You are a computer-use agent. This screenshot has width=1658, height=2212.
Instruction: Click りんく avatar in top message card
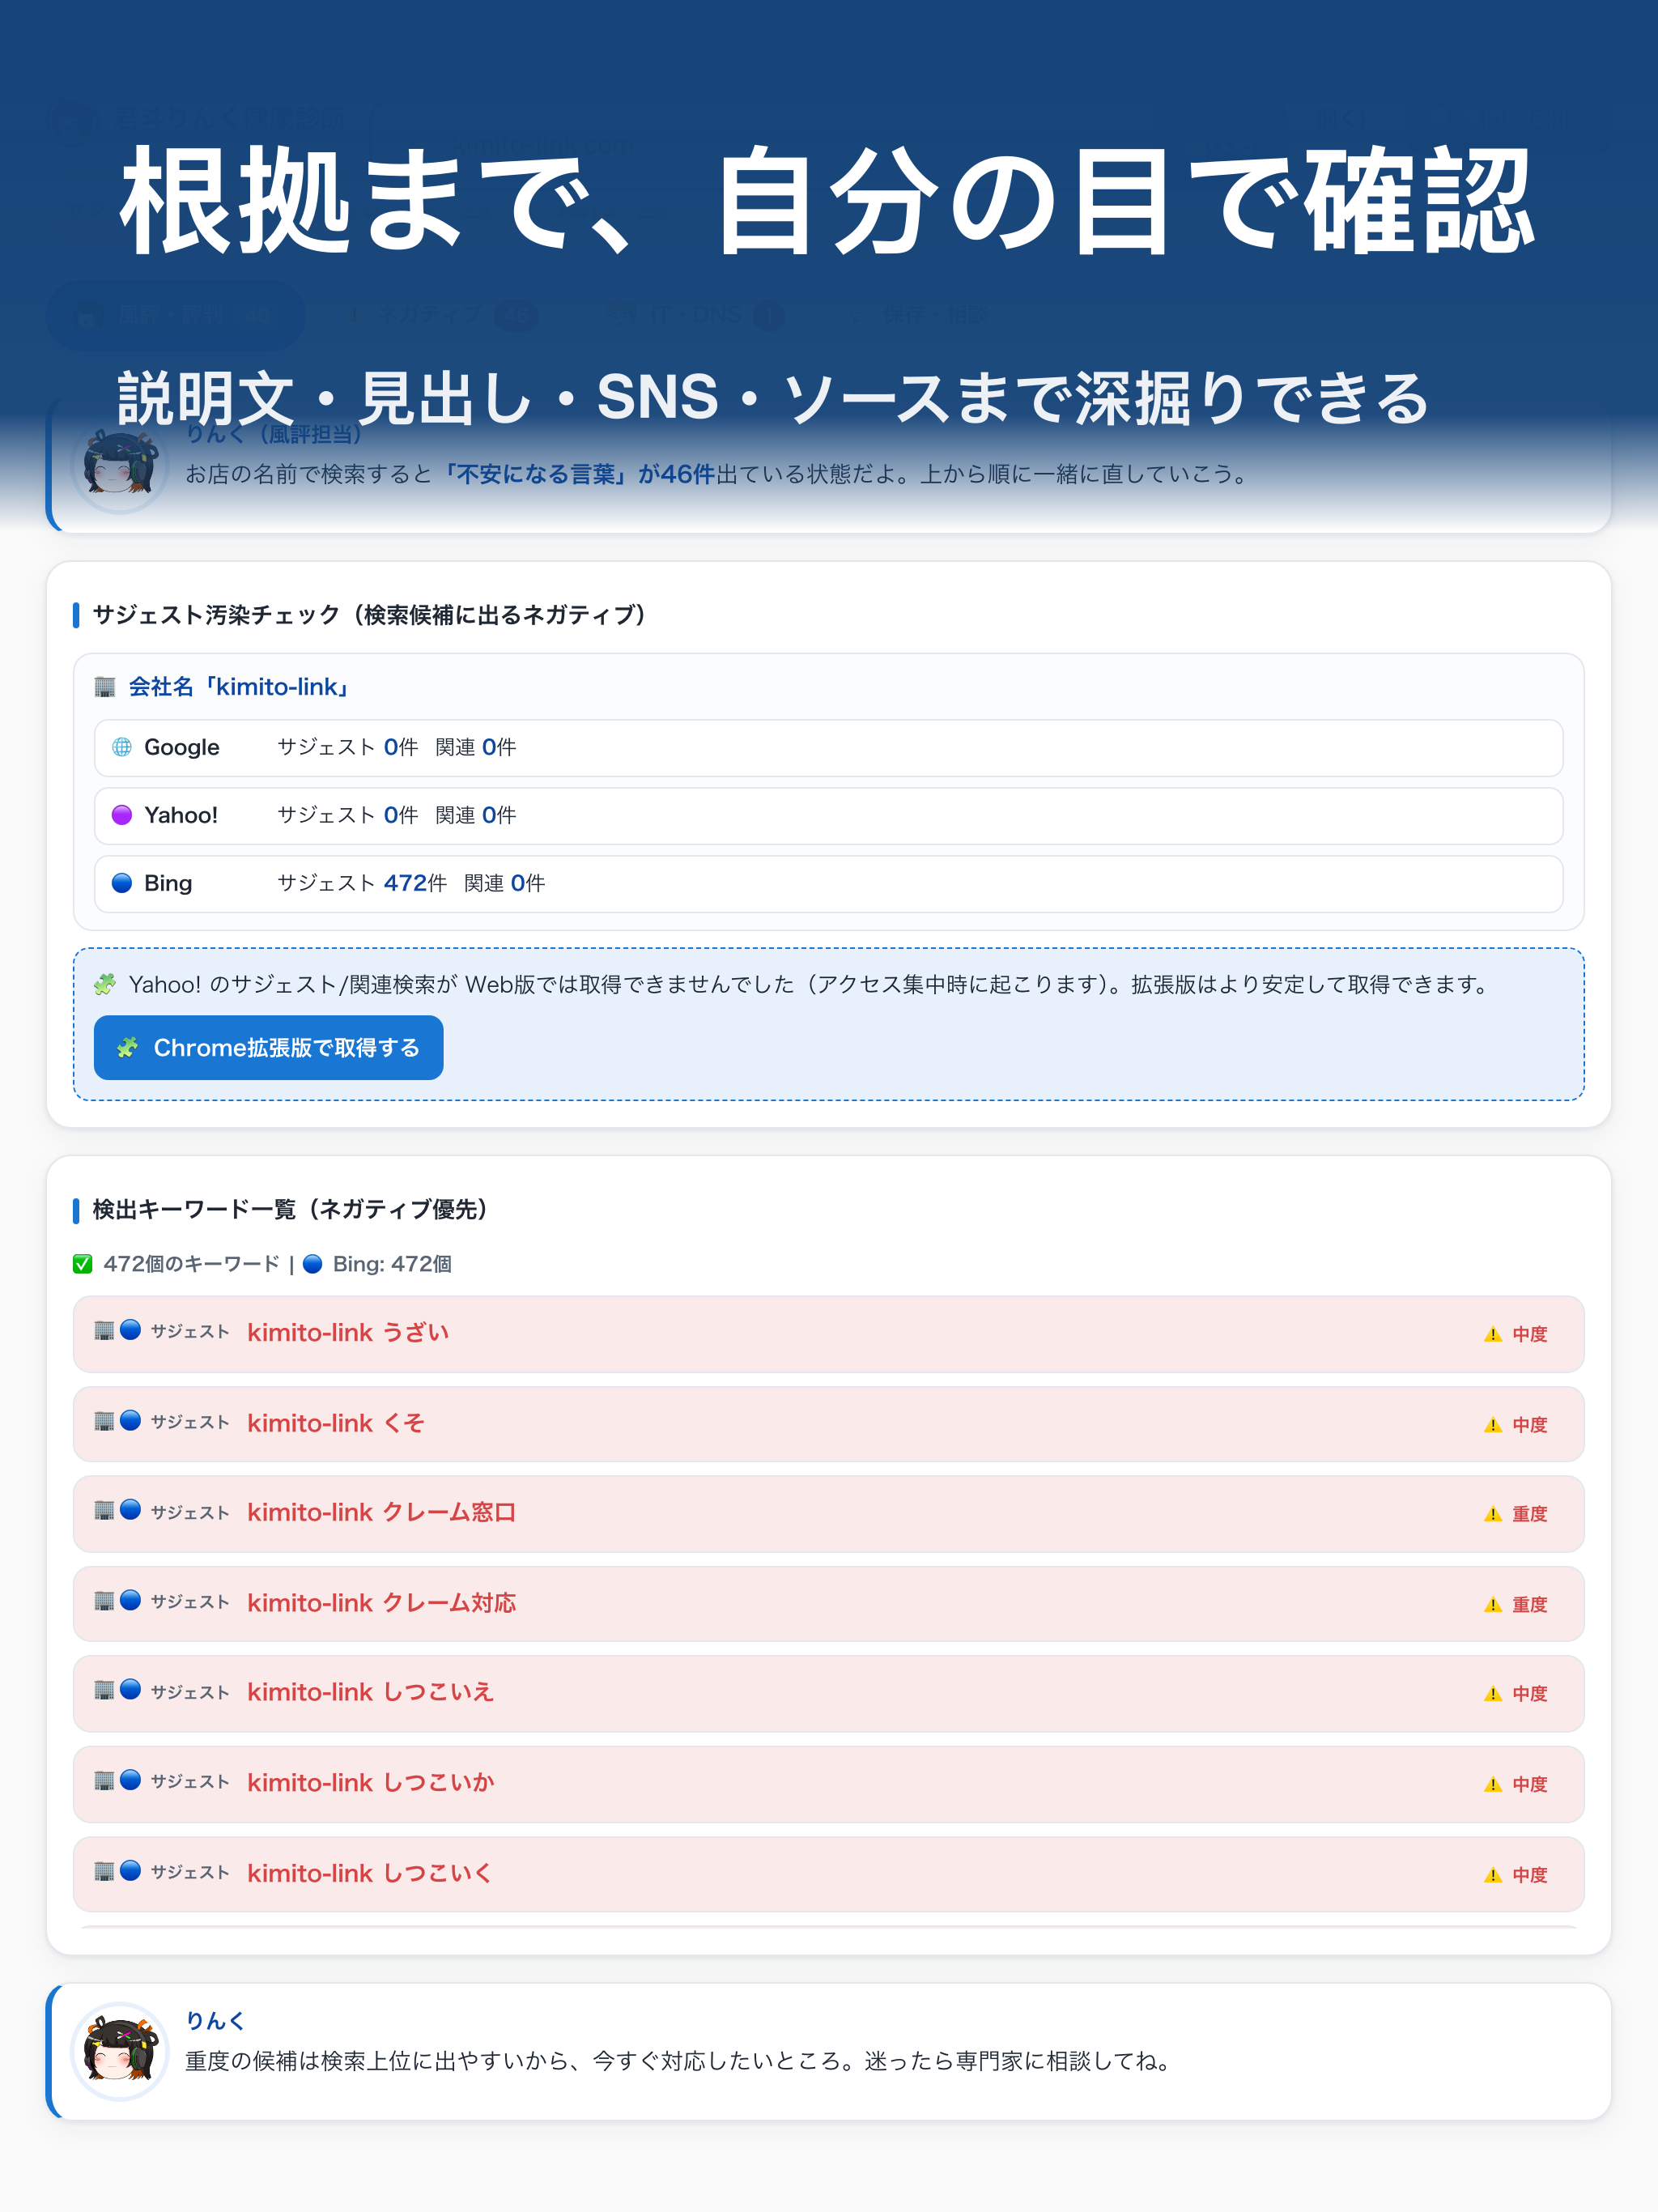120,465
